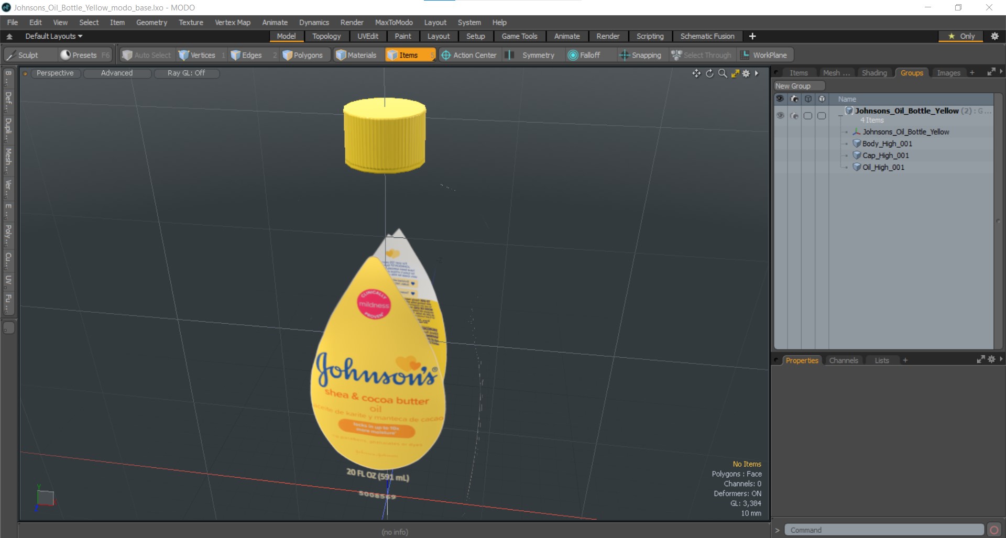This screenshot has width=1006, height=538.
Task: Click the command record button
Action: [x=993, y=530]
